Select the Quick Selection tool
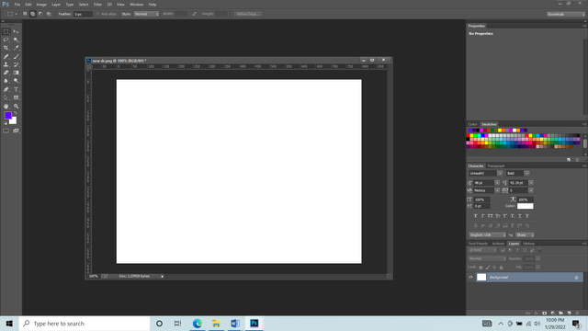The width and height of the screenshot is (588, 331). pos(17,40)
